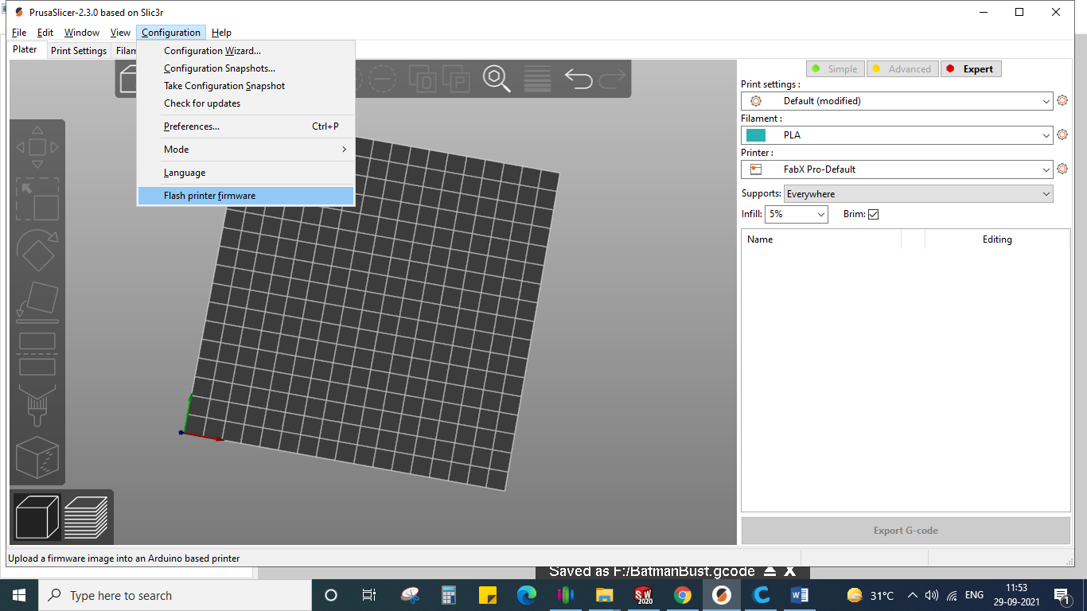
Task: Switch to sliced layers preview view
Action: click(86, 517)
